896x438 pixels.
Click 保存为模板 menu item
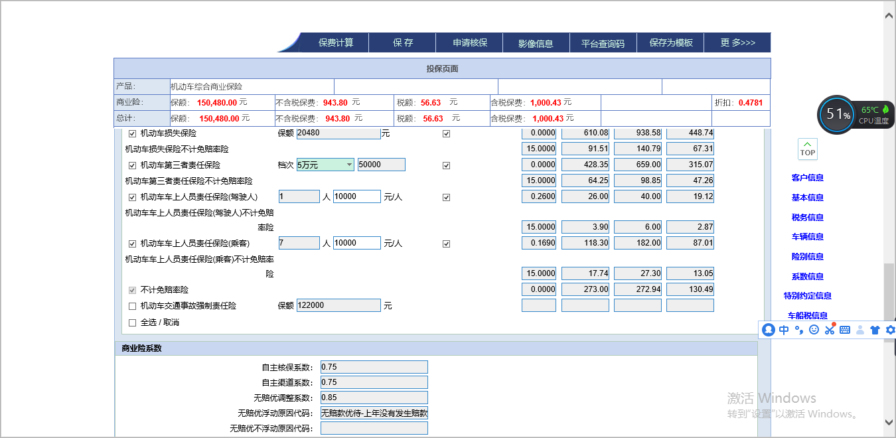click(x=671, y=42)
